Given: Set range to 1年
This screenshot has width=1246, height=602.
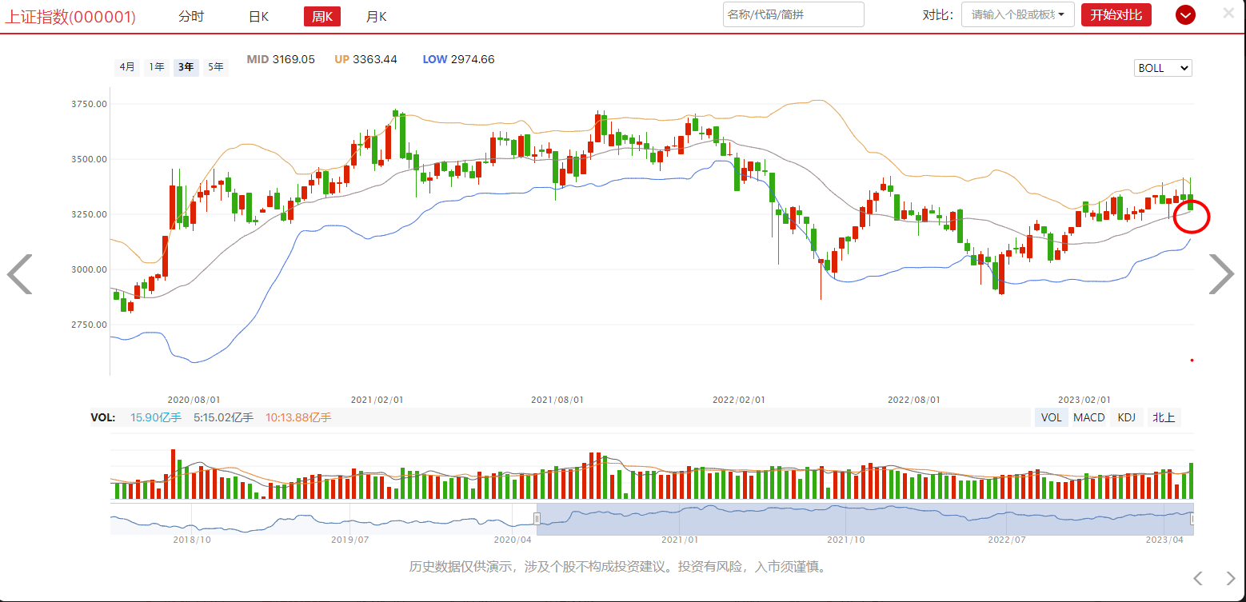Looking at the screenshot, I should point(157,67).
